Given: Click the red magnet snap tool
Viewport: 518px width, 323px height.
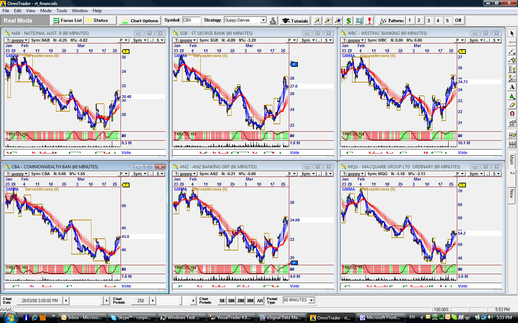Looking at the screenshot, I should 512,114.
